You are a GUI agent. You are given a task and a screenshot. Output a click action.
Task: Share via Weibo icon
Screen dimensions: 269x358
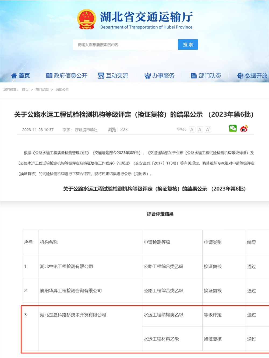pos(244,129)
